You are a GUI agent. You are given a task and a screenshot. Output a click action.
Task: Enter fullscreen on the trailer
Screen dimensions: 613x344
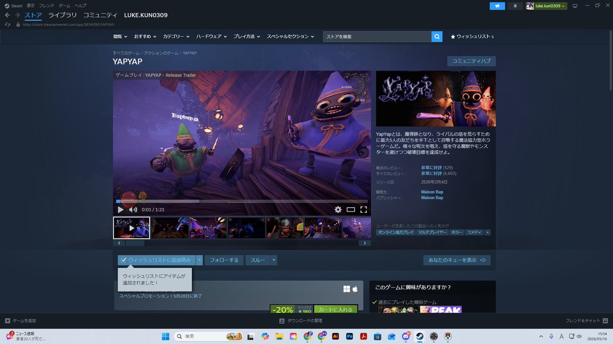[x=364, y=209]
